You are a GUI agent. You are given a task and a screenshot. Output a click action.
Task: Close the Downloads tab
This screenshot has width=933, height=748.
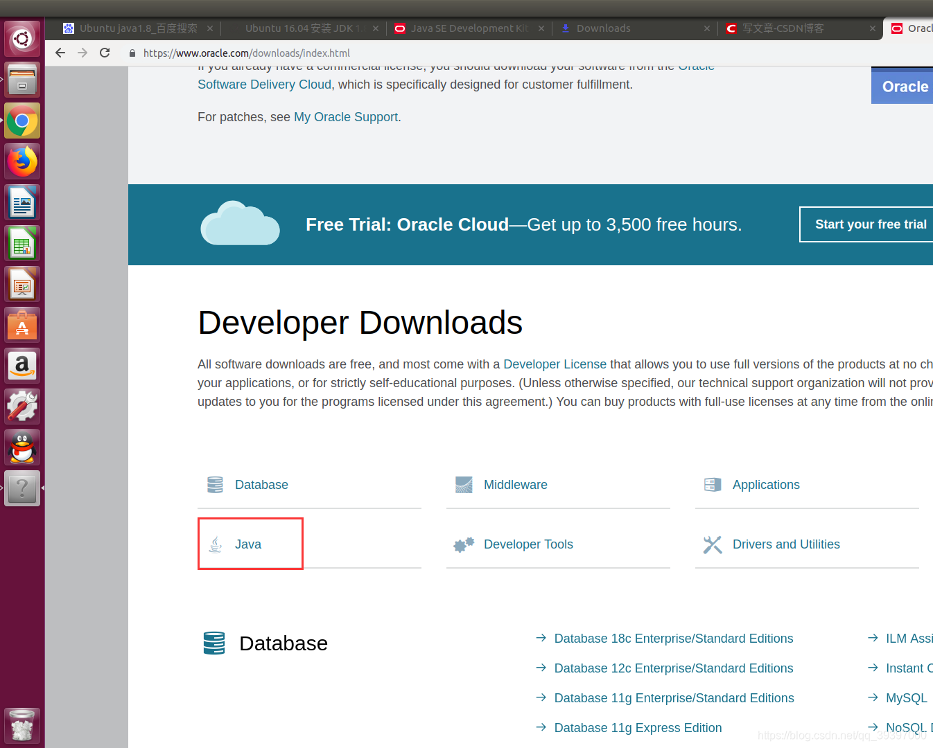point(707,28)
